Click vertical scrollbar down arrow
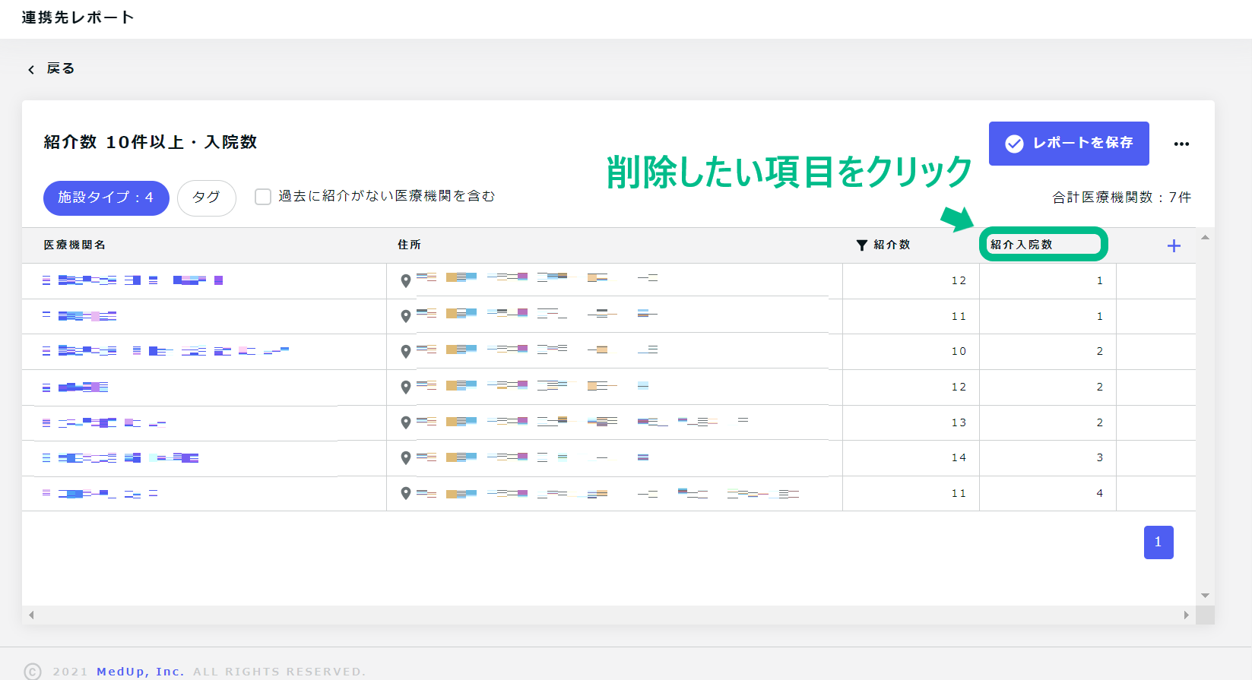The image size is (1252, 680). (x=1205, y=596)
